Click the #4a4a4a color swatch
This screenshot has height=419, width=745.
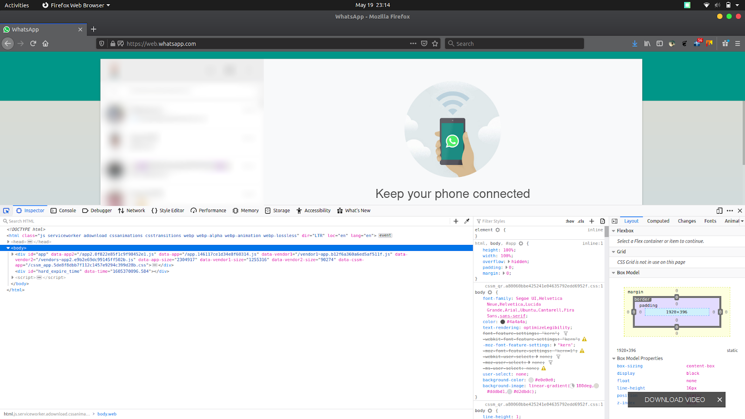coord(502,322)
